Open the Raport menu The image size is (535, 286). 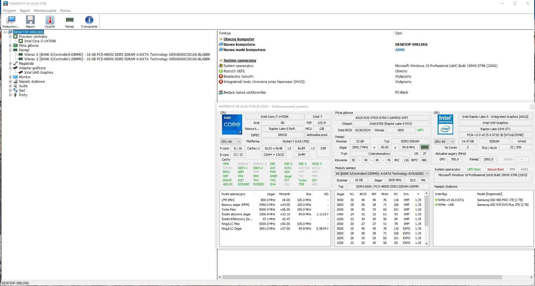tap(25, 11)
